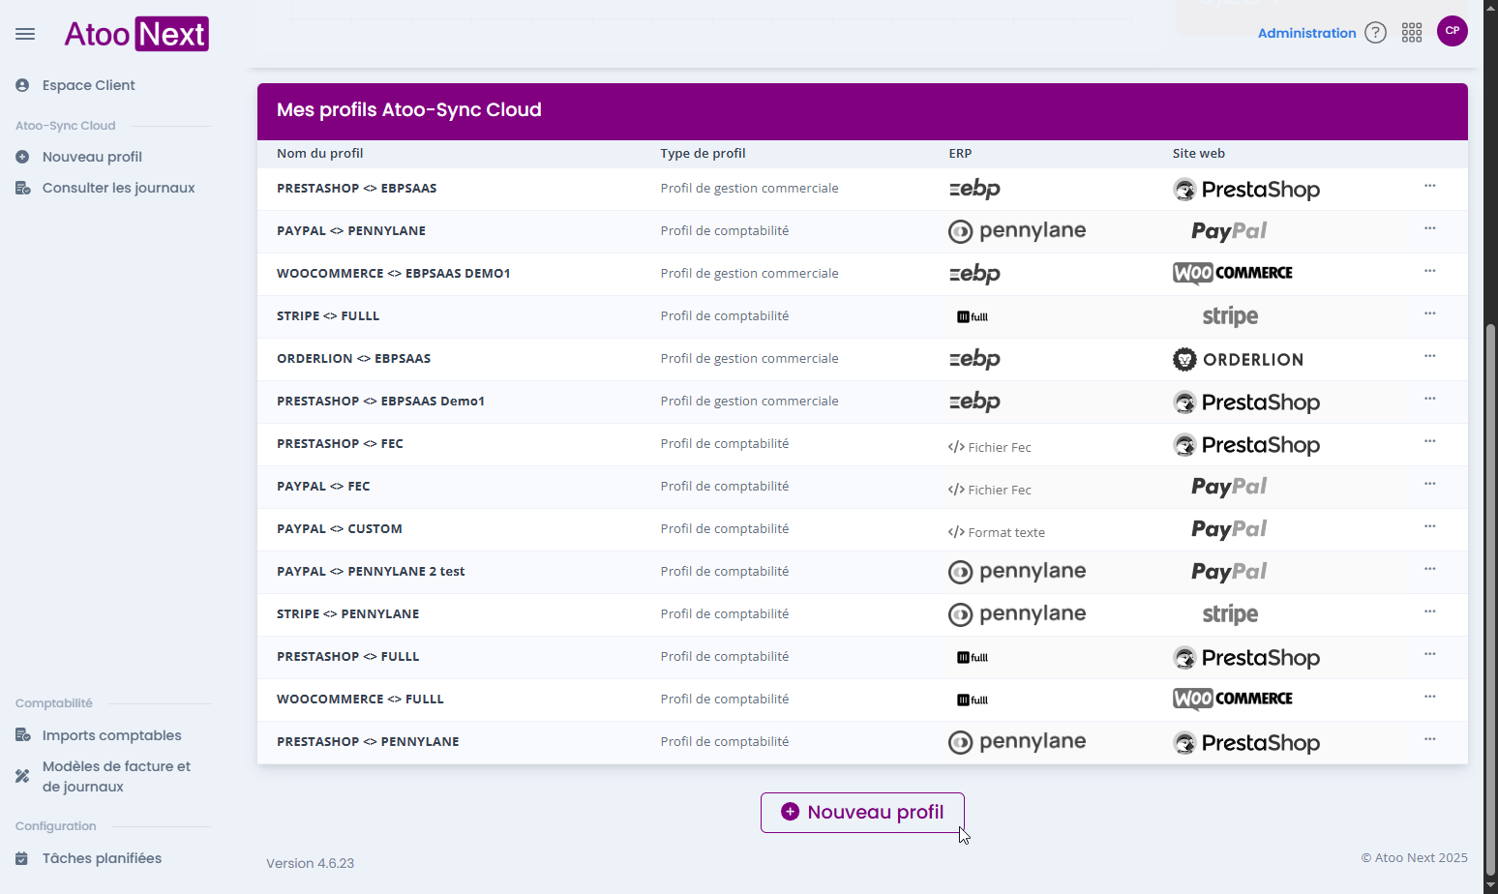Click the plus icon beside Nouveau profil in sidebar

click(22, 157)
